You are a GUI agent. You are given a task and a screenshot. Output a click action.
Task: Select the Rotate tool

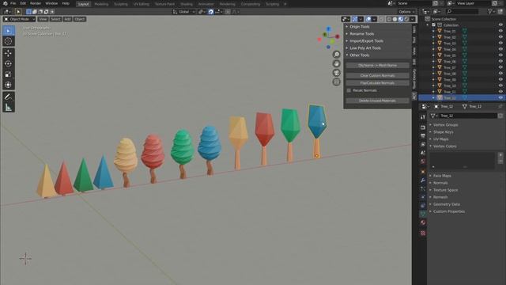(x=9, y=63)
